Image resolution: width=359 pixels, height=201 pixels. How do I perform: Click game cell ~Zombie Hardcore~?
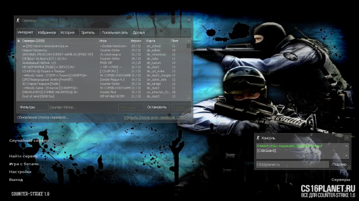click(113, 46)
